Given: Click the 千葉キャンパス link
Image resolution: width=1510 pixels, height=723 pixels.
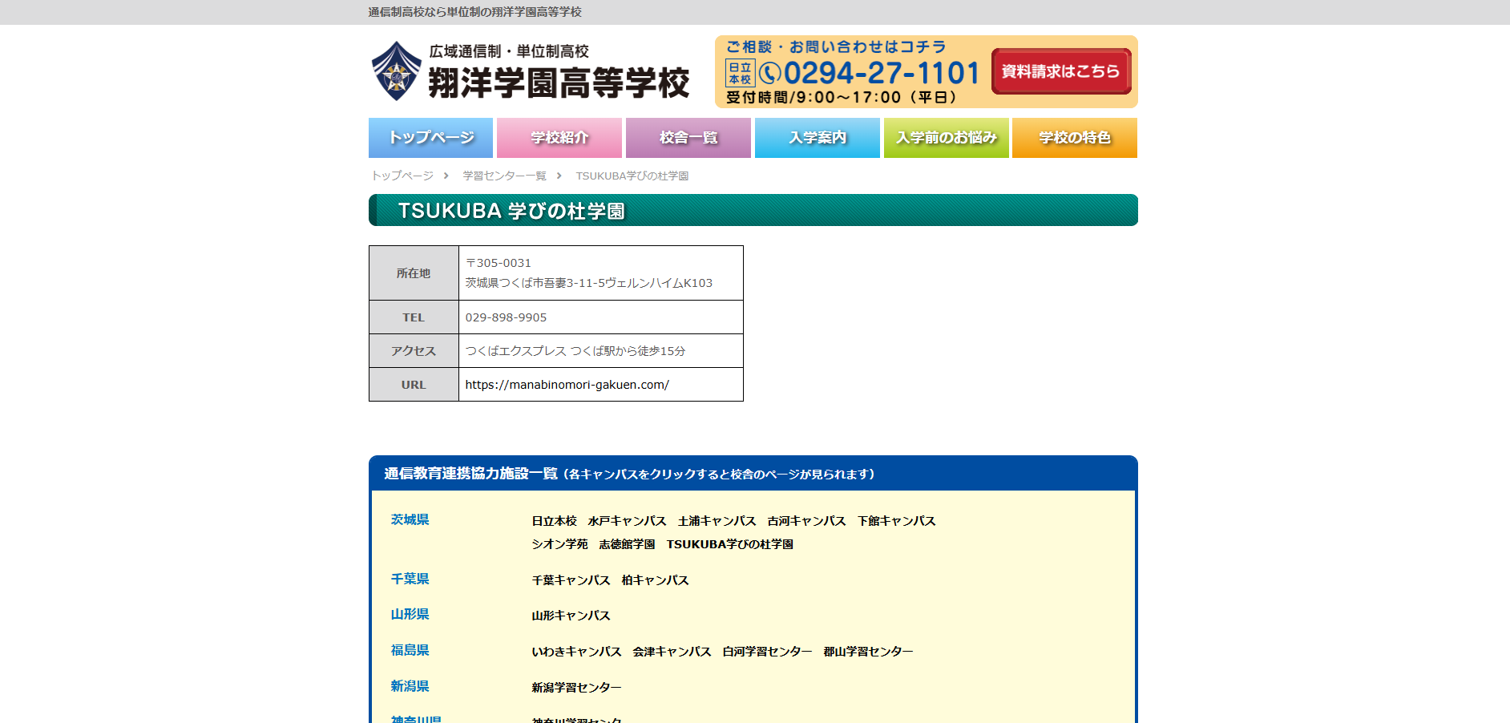Looking at the screenshot, I should [571, 580].
